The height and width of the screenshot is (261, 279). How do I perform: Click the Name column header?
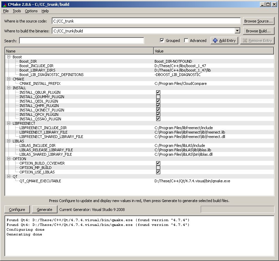coord(79,51)
